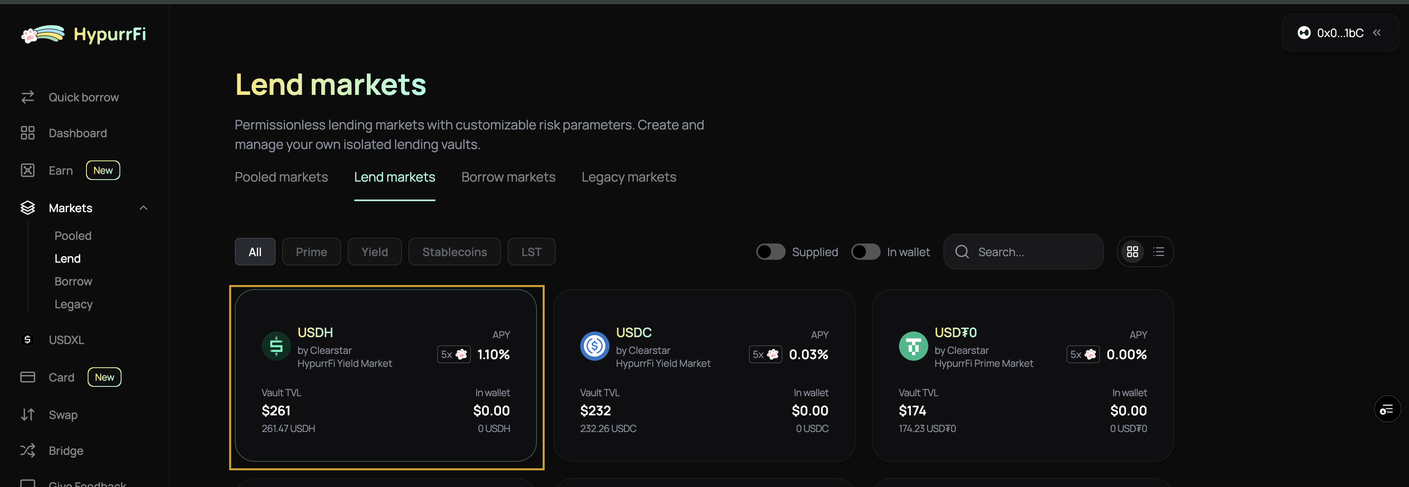The image size is (1409, 487).
Task: Select the Lend sidebar sub-item
Action: click(67, 258)
